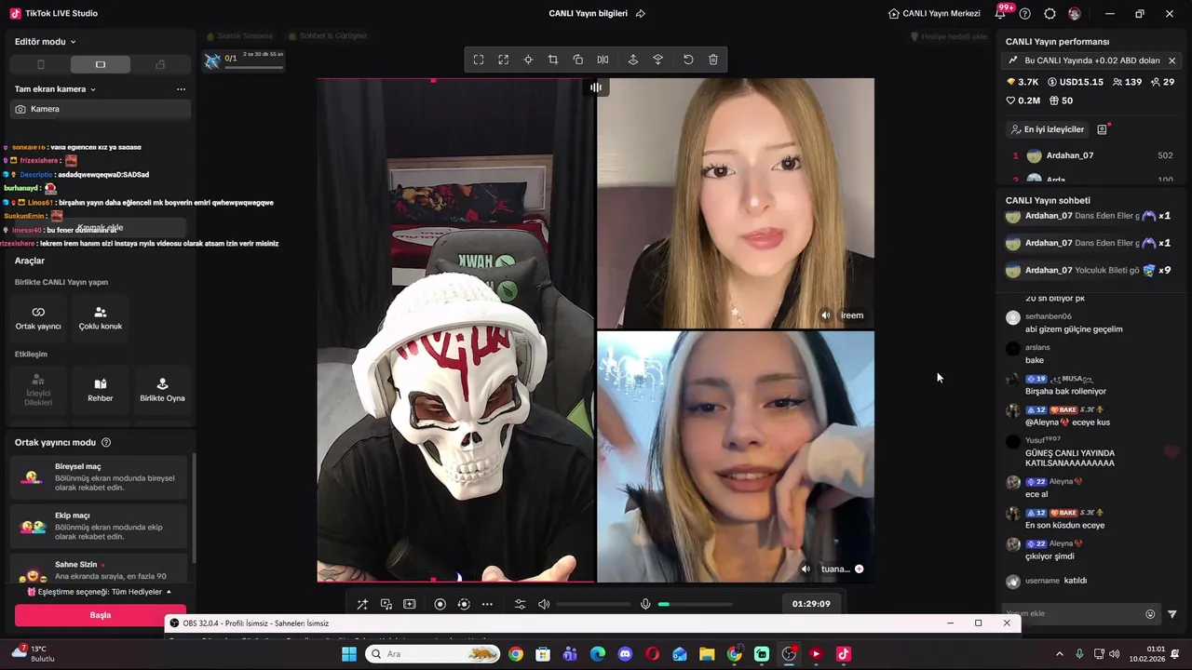Move layer down with the layer-down icon
Screen dimensions: 1192x670
point(658,60)
